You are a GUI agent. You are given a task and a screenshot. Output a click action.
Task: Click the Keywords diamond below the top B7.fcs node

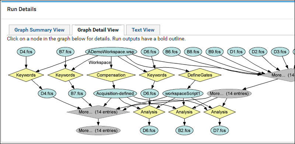click(65, 75)
